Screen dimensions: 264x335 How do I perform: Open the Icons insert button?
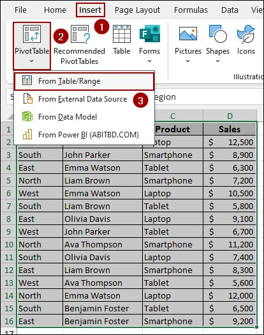pos(246,40)
